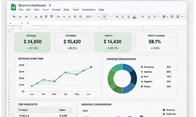This screenshot has height=117, width=196.
Task: Click the Expenses legend in Monthly Comparison
Action: point(169,114)
